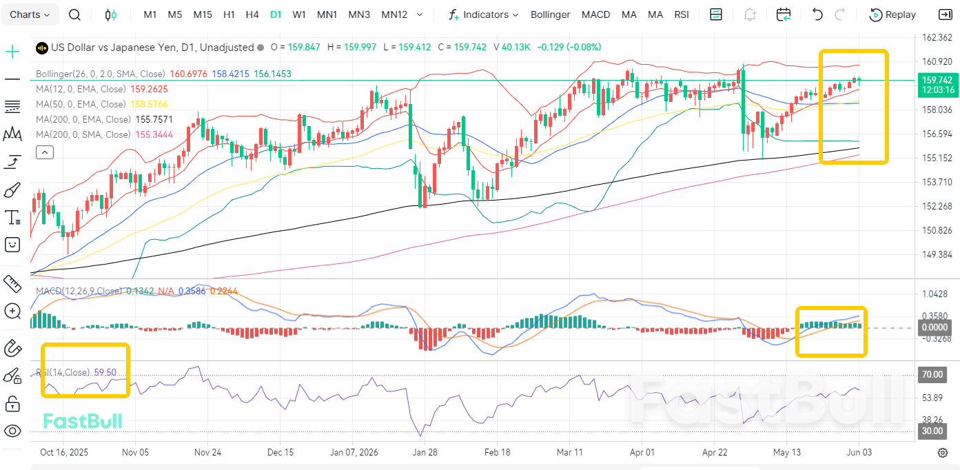Screen dimensions: 960x470
Task: Toggle visibility of all drawings
Action: [x=12, y=431]
